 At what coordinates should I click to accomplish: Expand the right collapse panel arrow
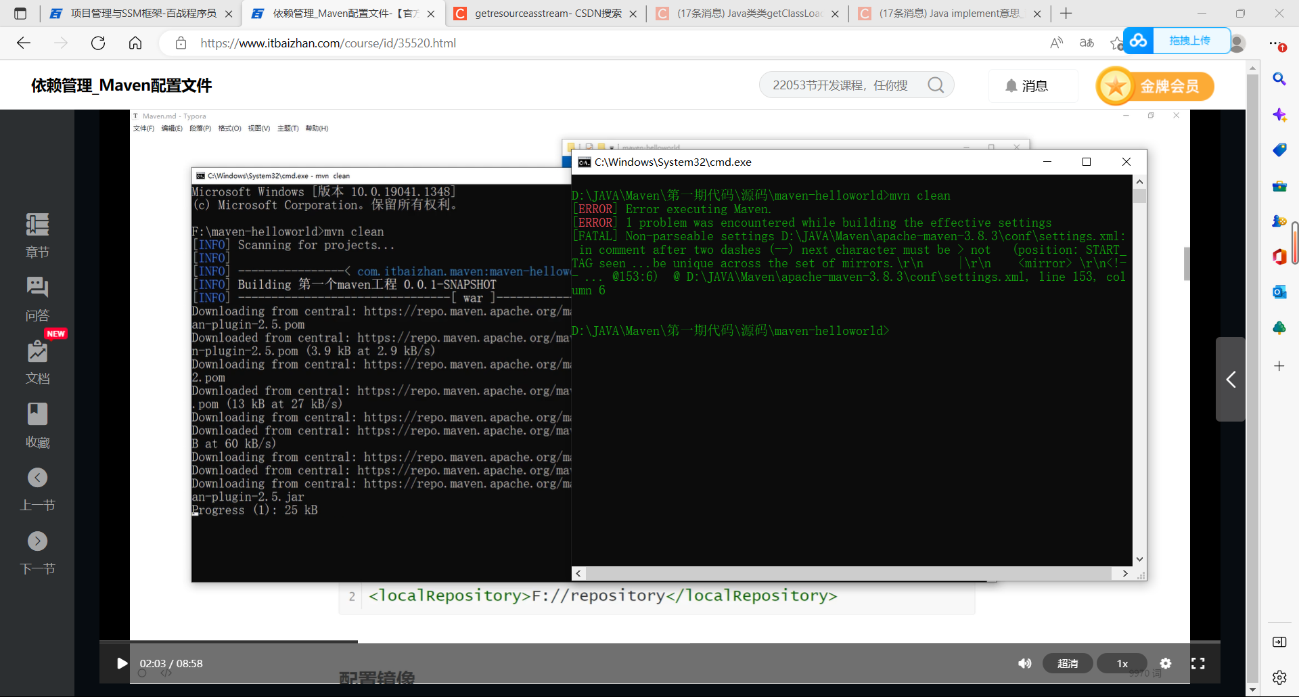tap(1231, 379)
